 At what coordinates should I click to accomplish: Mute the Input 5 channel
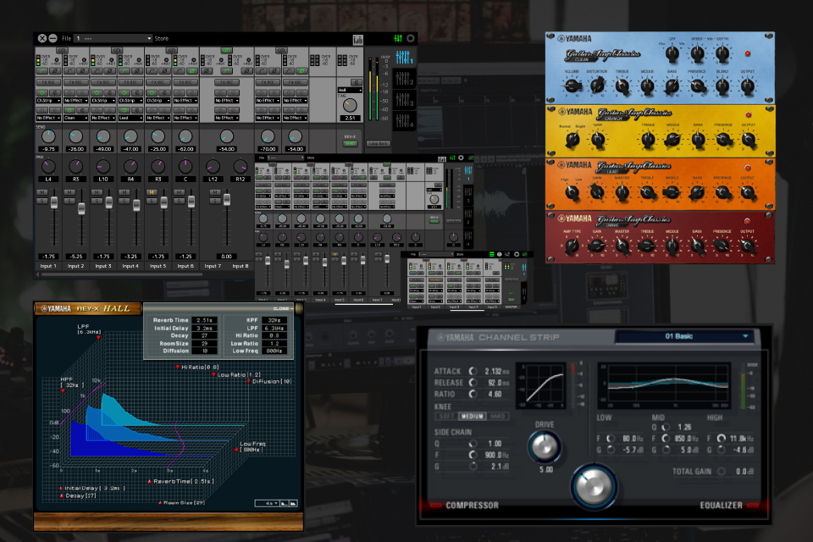153,193
